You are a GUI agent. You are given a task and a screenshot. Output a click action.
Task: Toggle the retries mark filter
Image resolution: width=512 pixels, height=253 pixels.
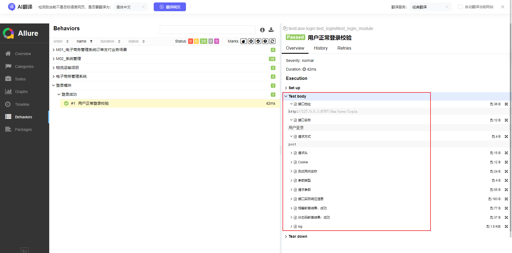point(272,41)
